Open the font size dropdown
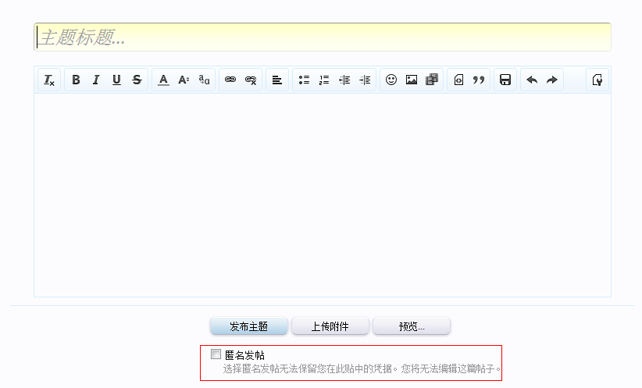642x388 pixels. click(x=184, y=80)
